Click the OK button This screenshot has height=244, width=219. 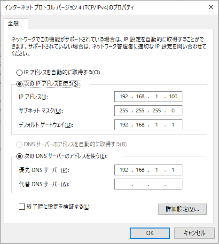click(x=150, y=233)
